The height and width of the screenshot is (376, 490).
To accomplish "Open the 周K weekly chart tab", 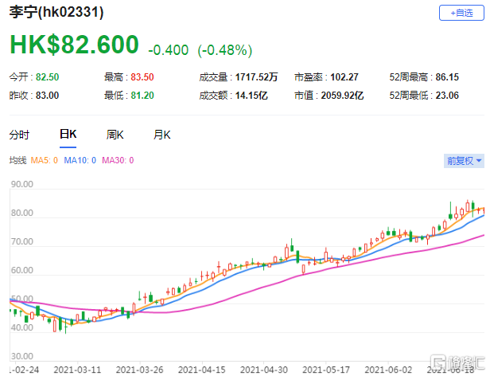I will (115, 135).
